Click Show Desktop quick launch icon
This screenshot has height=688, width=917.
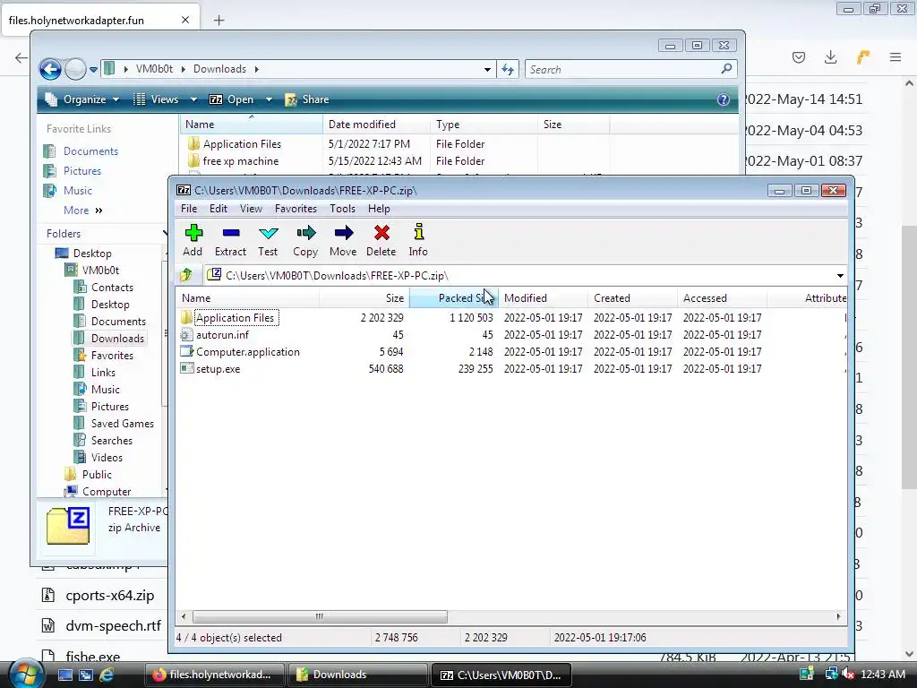(64, 675)
